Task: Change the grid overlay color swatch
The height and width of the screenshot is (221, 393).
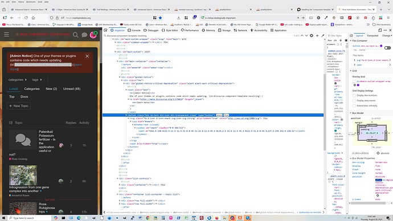Action: pyautogui.click(x=358, y=85)
